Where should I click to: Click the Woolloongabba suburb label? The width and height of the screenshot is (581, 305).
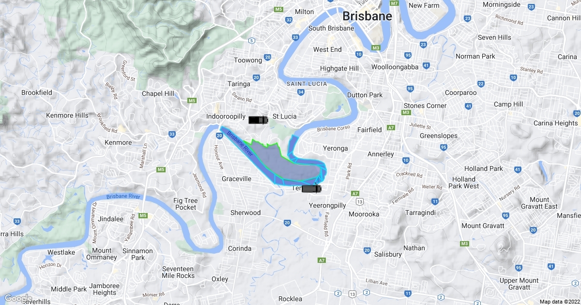pyautogui.click(x=395, y=67)
